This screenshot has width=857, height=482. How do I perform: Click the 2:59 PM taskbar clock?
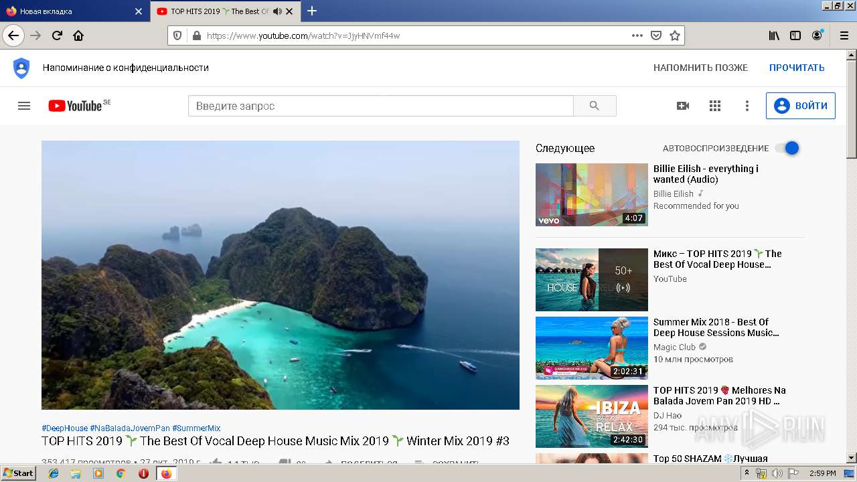point(823,473)
